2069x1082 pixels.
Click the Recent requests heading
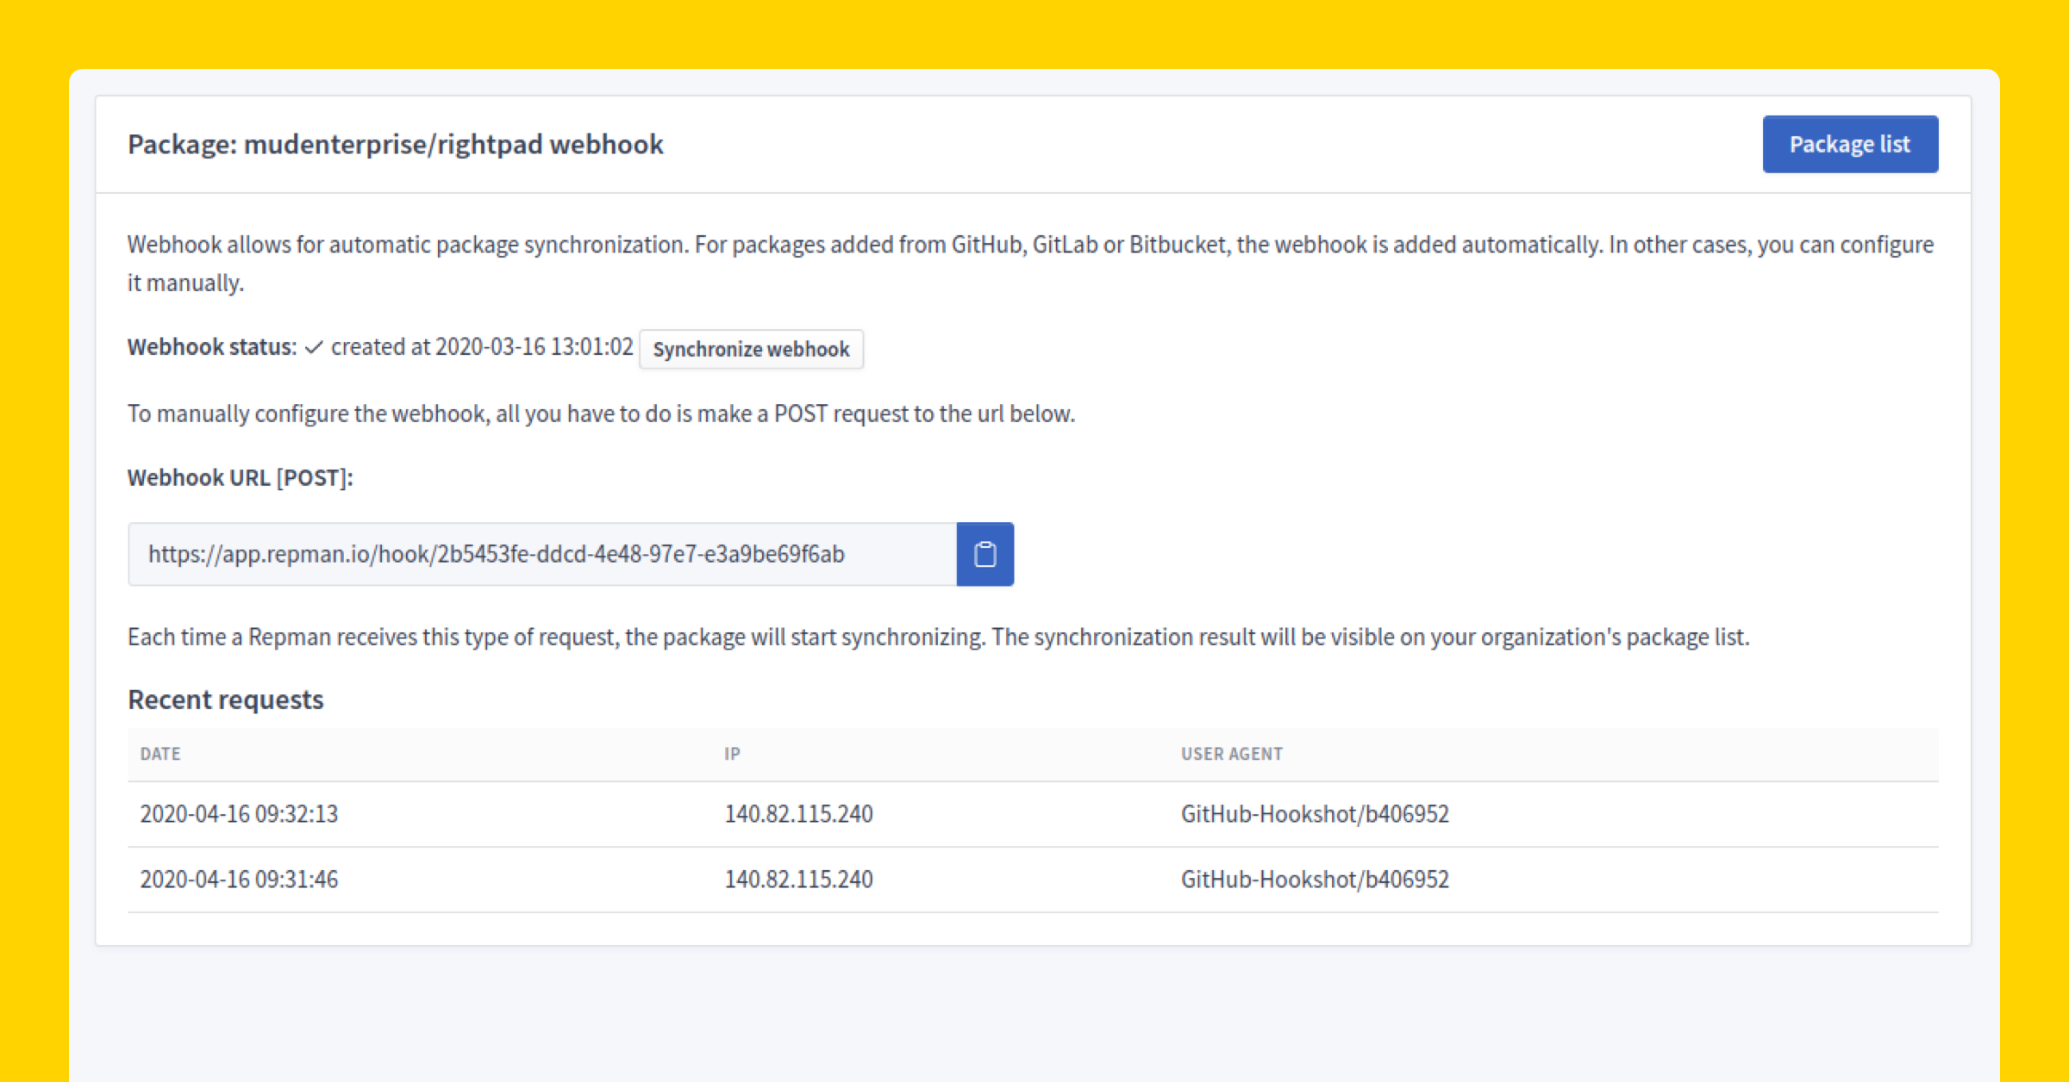[226, 700]
